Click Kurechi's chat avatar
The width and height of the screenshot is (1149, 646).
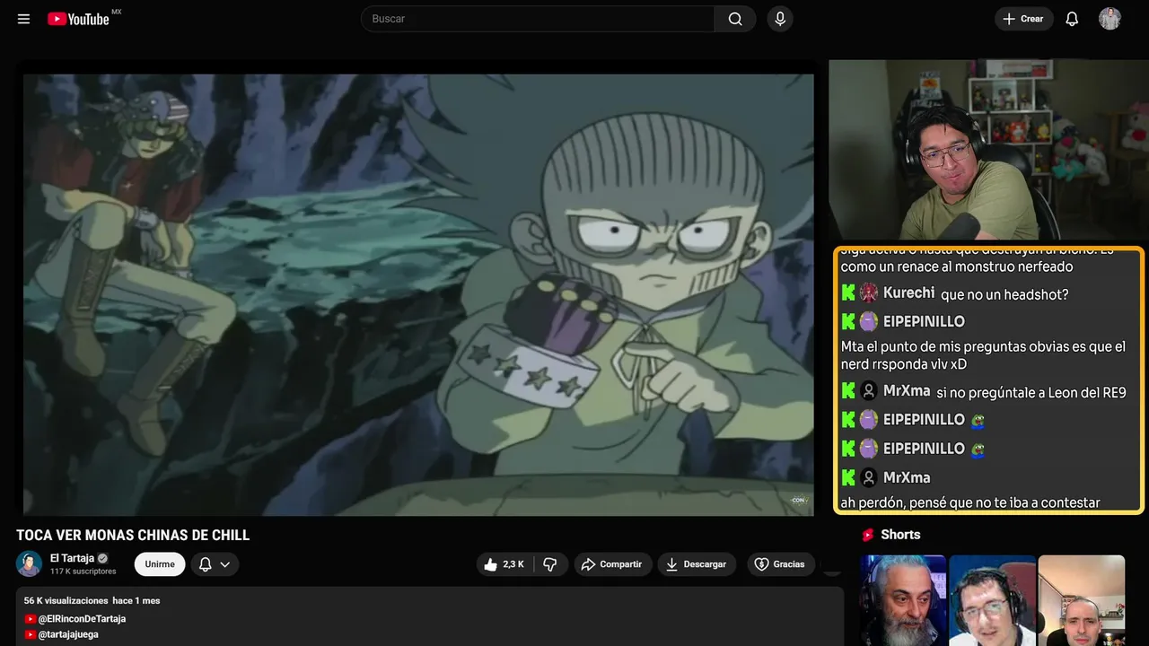click(868, 293)
